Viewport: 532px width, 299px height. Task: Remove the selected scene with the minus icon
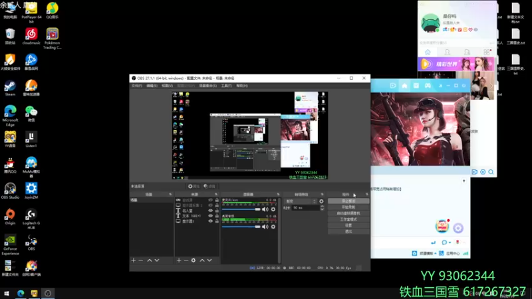tap(141, 260)
